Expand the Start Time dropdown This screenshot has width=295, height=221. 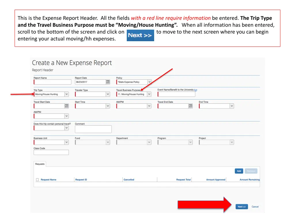pos(108,106)
